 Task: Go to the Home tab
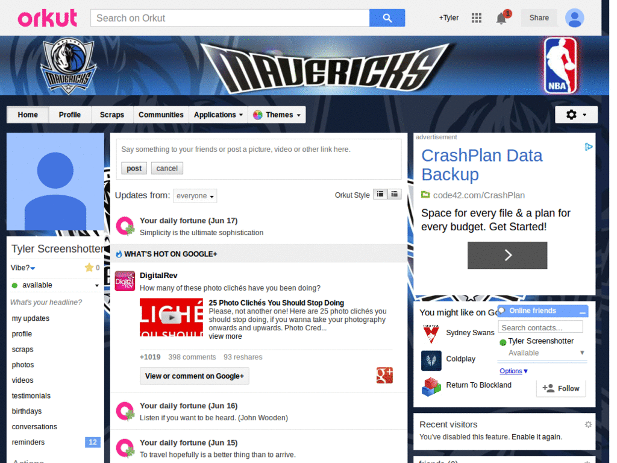pyautogui.click(x=28, y=115)
